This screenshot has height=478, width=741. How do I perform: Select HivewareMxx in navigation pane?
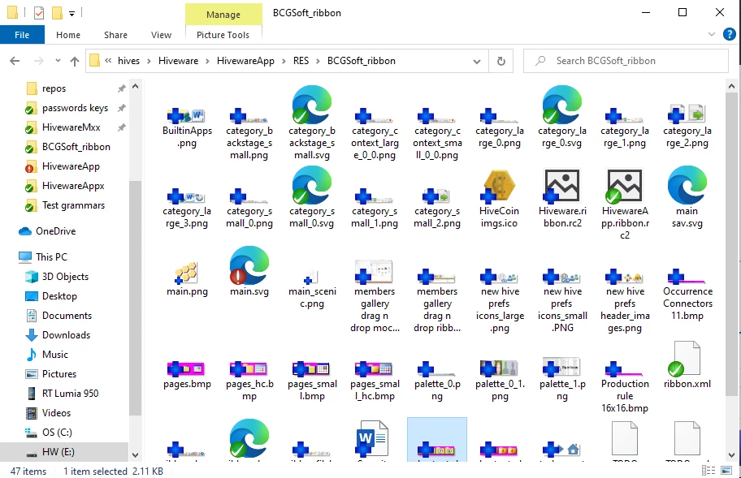[x=71, y=127]
